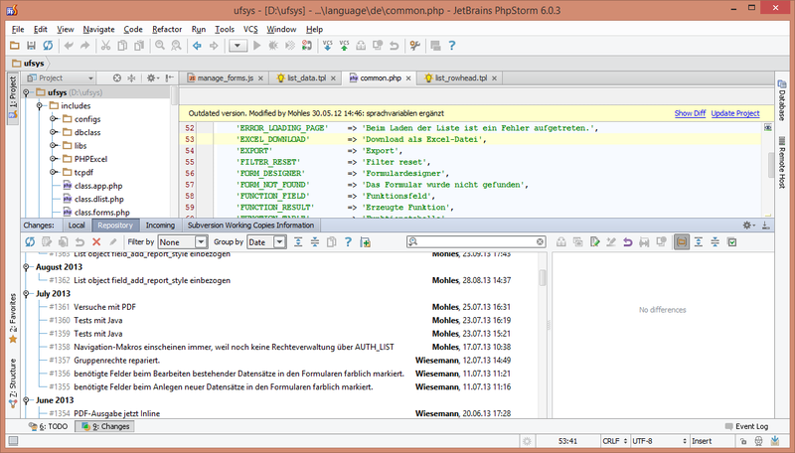Click scroll from source target icon

click(x=117, y=78)
